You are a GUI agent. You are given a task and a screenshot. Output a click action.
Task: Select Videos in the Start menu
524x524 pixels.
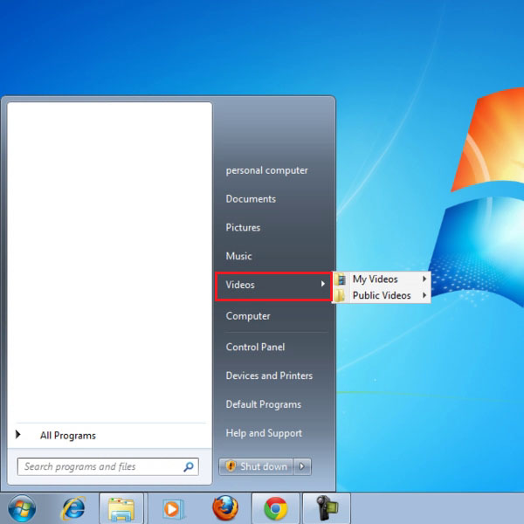pos(273,286)
